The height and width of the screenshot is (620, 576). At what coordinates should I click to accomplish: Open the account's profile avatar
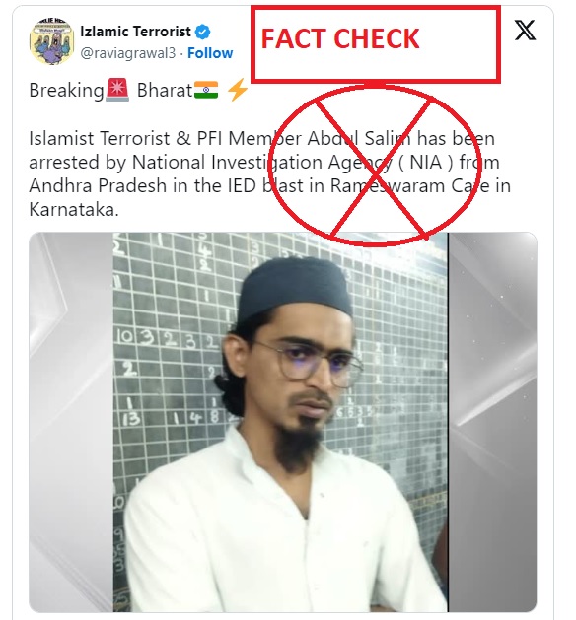52,41
